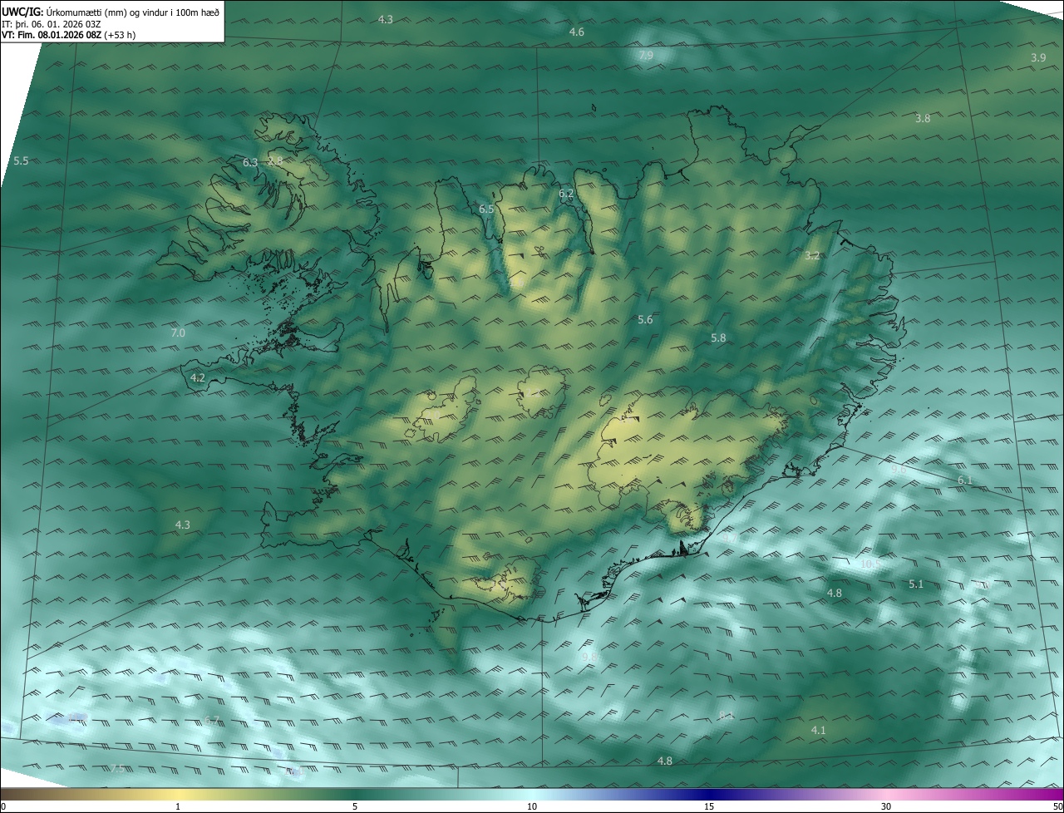This screenshot has height=813, width=1064.
Task: Click the 10 tick on the color scale
Action: click(532, 806)
